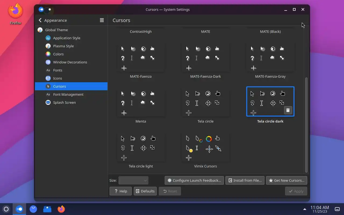Click the Help button
344x215 pixels.
pyautogui.click(x=120, y=191)
